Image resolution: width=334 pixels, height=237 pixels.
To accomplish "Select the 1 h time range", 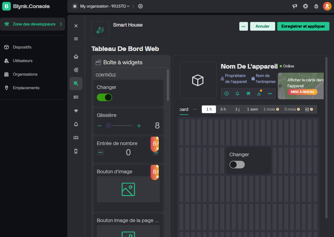I will (x=209, y=109).
